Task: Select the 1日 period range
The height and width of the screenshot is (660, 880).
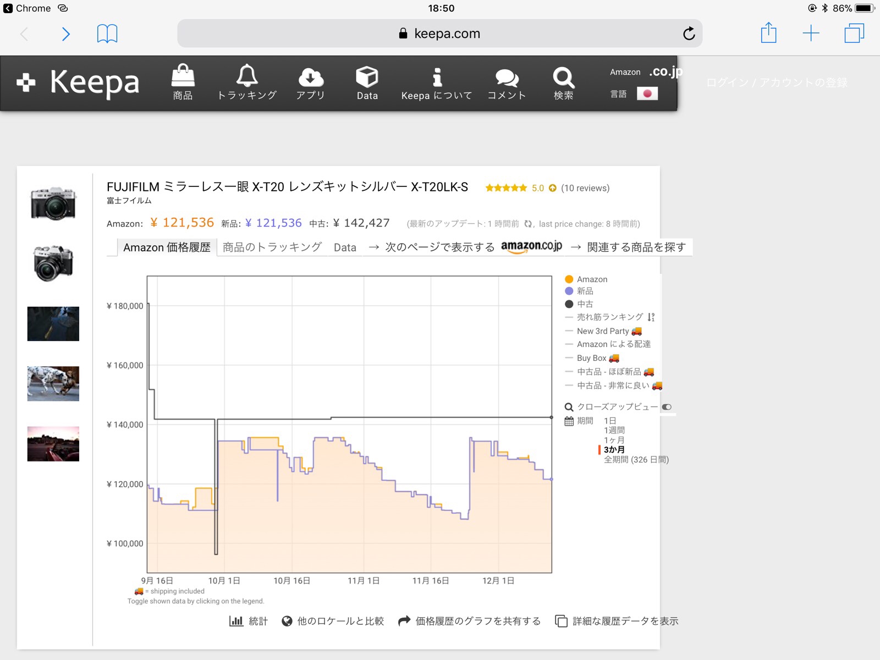Action: coord(610,421)
